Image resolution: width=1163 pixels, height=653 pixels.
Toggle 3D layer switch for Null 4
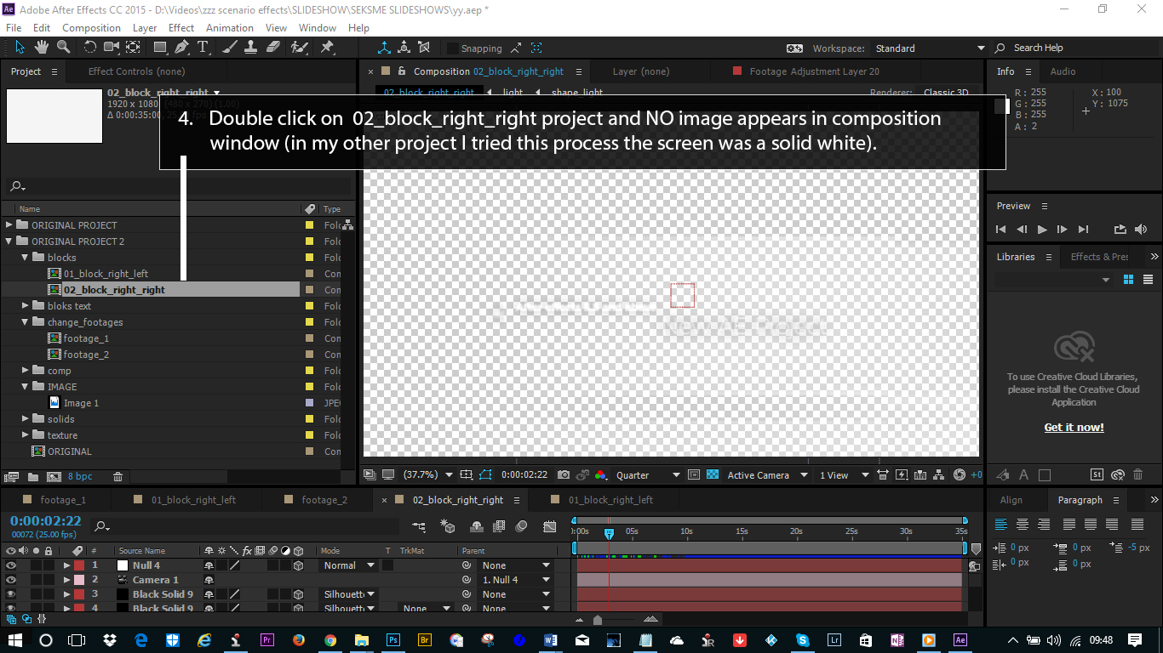299,565
